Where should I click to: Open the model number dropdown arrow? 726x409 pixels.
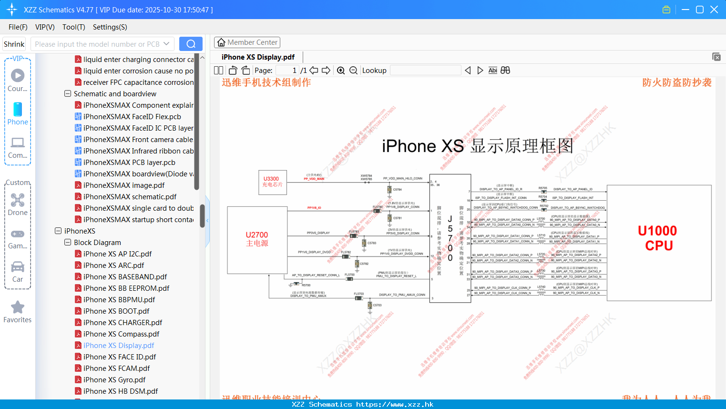pos(166,44)
